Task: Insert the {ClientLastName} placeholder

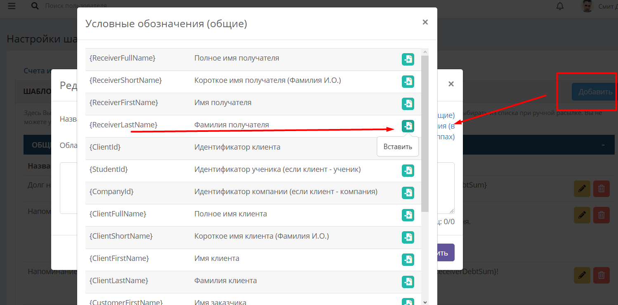Action: point(408,282)
